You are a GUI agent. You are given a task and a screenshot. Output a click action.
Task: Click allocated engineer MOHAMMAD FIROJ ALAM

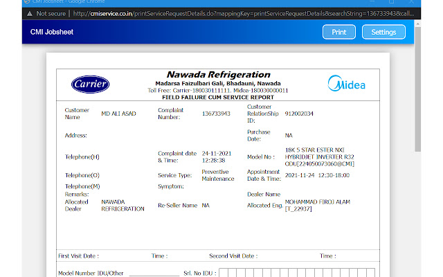(317, 202)
